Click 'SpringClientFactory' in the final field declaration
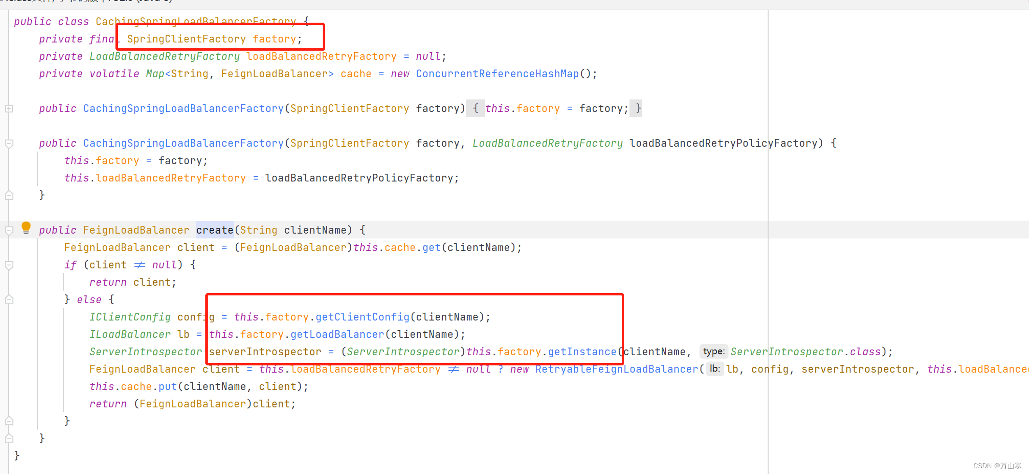 [x=186, y=39]
